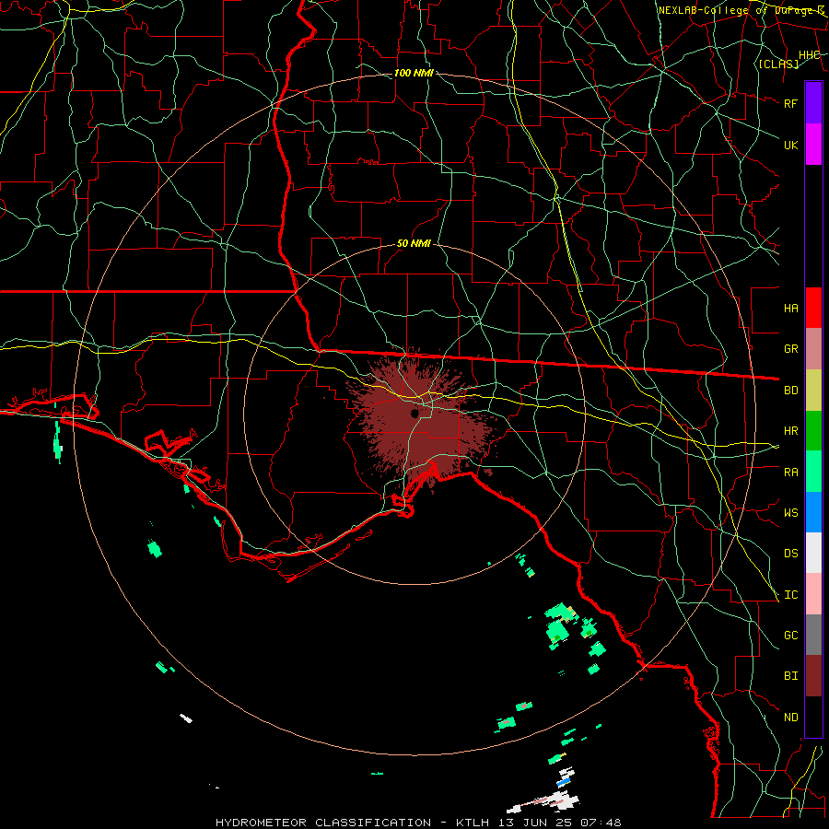Click the NEXLAB-College of DuPage credit text
The height and width of the screenshot is (829, 829).
pos(741,10)
